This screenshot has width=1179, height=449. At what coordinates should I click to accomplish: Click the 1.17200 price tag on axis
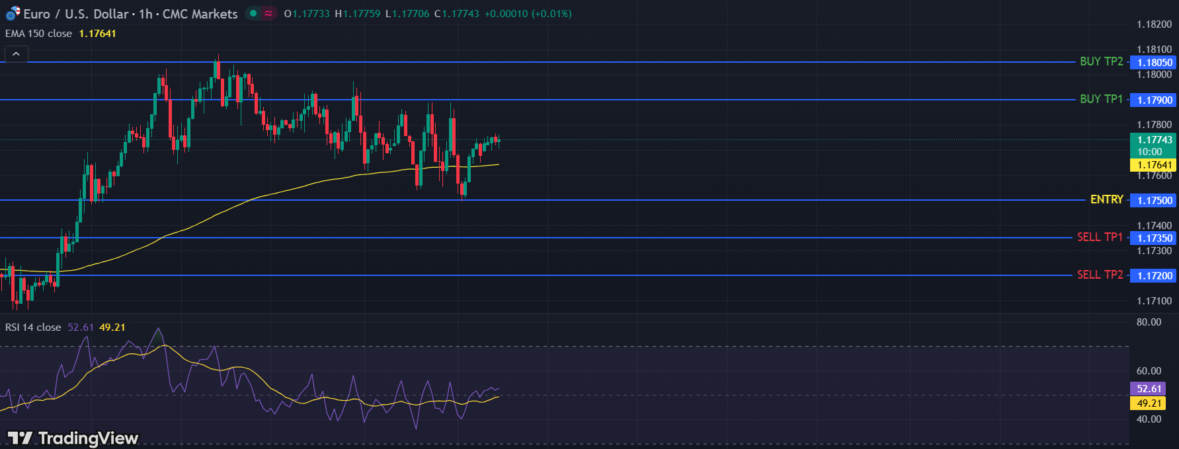point(1154,276)
